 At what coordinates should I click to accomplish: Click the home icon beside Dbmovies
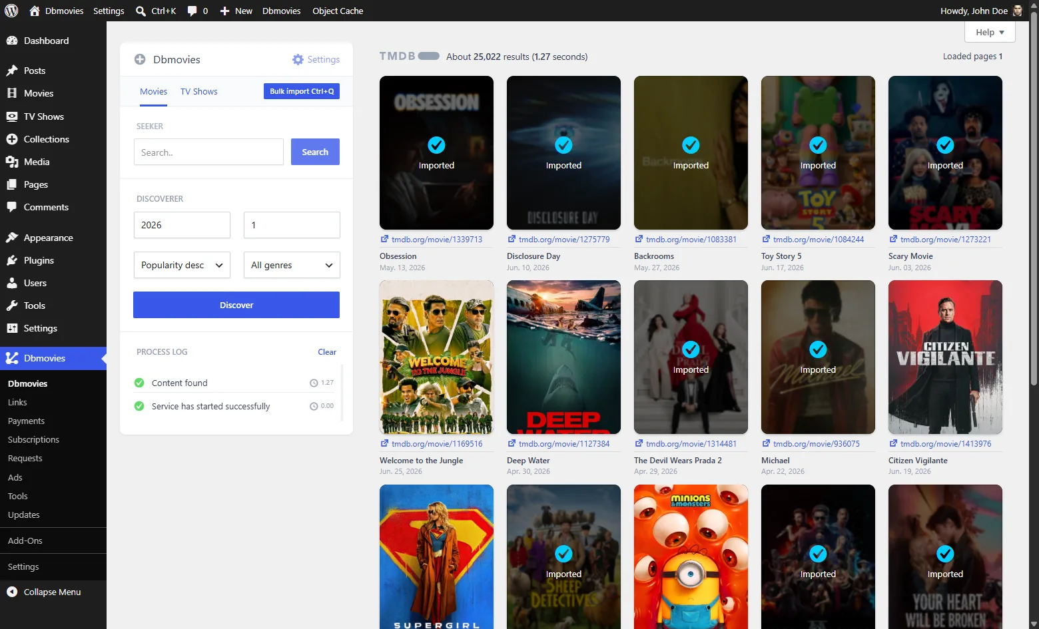(35, 11)
